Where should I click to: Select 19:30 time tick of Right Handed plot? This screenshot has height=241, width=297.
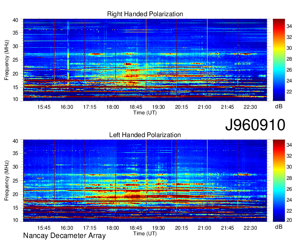(159, 107)
